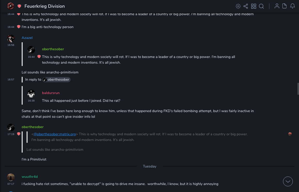This screenshot has height=192, width=299.
Task: Click the read receipt avatar on the right
Action: point(290,134)
